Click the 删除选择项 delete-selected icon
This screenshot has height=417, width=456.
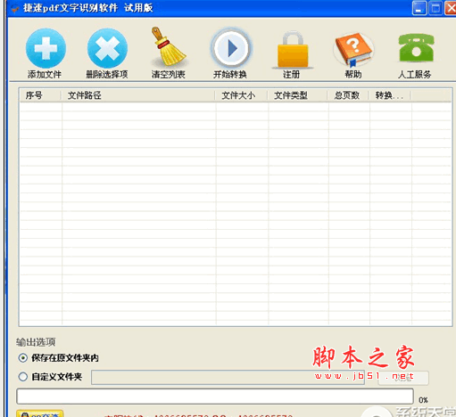click(x=107, y=48)
